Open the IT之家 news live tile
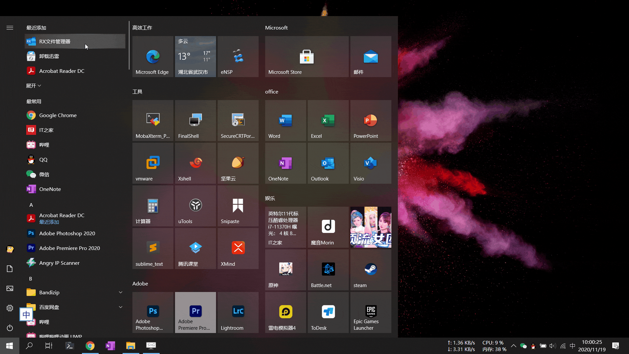This screenshot has height=354, width=629. pyautogui.click(x=285, y=227)
